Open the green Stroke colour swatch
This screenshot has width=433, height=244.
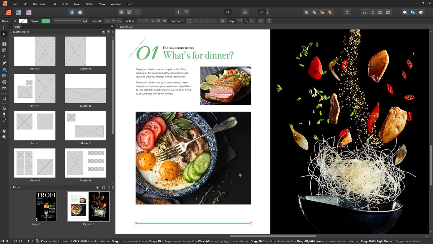click(46, 21)
